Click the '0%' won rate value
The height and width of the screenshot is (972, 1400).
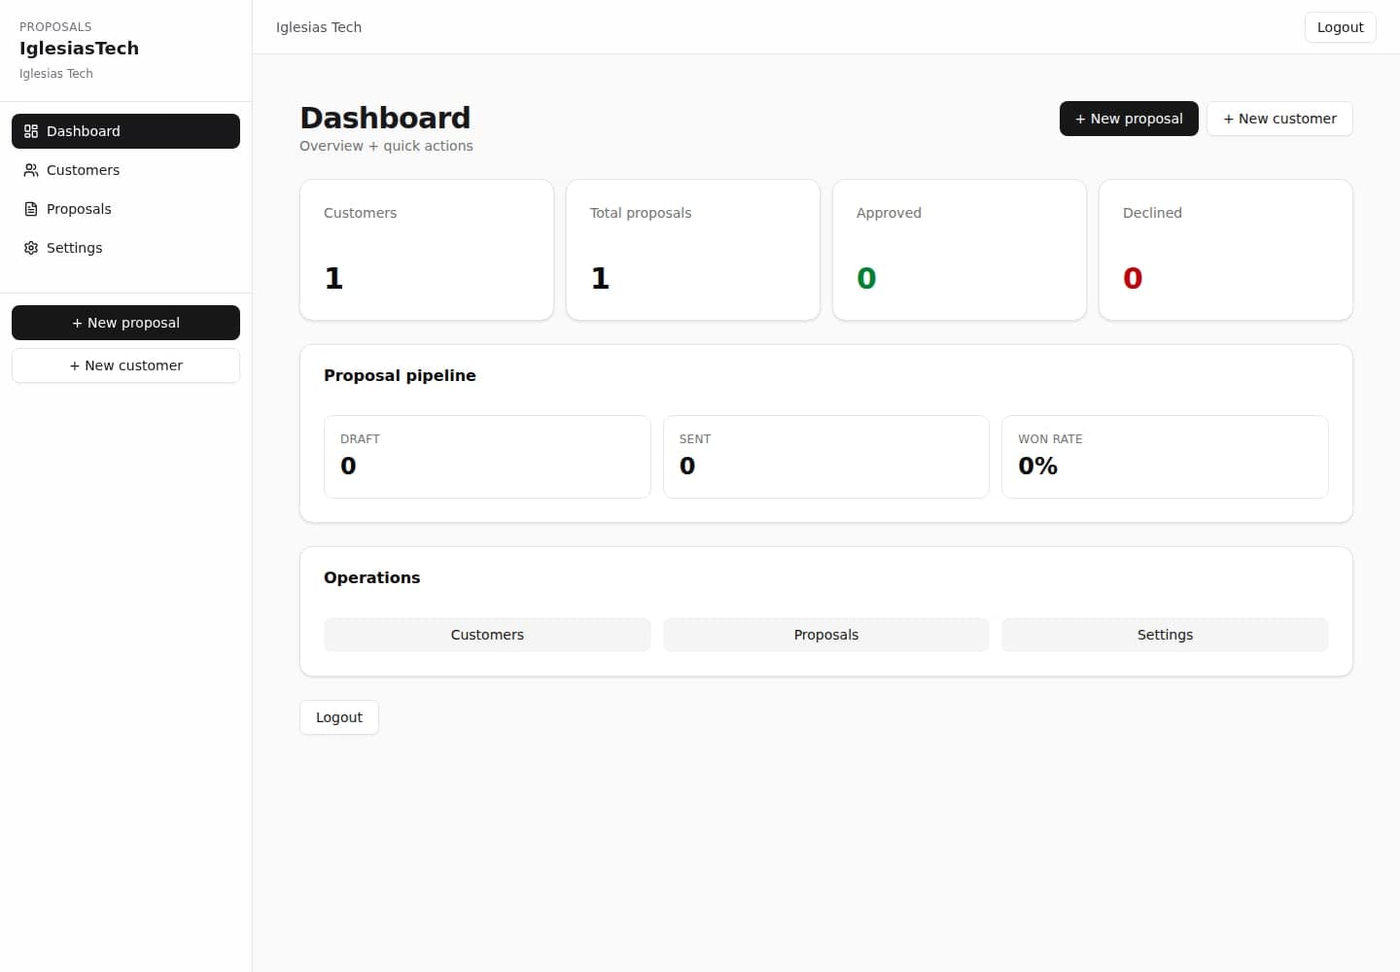point(1037,466)
